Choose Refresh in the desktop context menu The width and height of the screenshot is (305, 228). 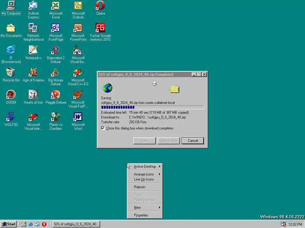tap(145, 187)
